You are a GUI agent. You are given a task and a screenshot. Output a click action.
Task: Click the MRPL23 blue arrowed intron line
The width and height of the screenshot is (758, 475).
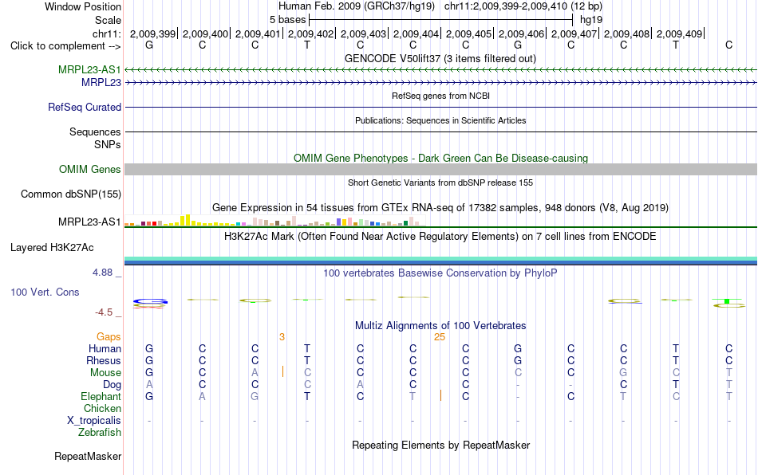point(441,83)
